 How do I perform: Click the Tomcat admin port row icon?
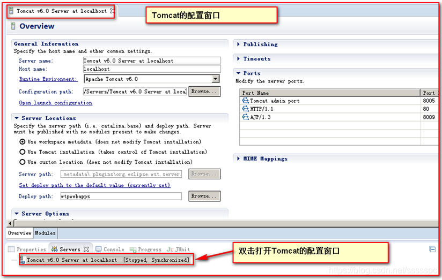tap(245, 101)
